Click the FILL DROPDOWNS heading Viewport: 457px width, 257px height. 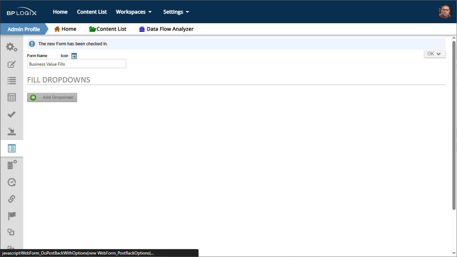point(59,80)
